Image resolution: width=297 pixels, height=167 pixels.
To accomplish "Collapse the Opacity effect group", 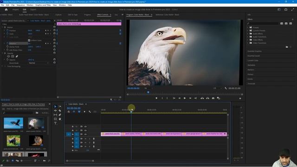I will (2, 53).
